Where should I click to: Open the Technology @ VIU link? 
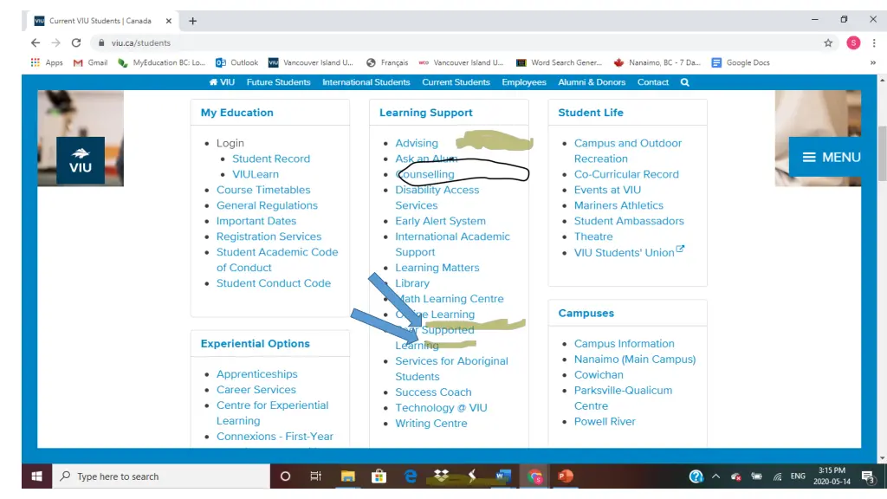441,408
